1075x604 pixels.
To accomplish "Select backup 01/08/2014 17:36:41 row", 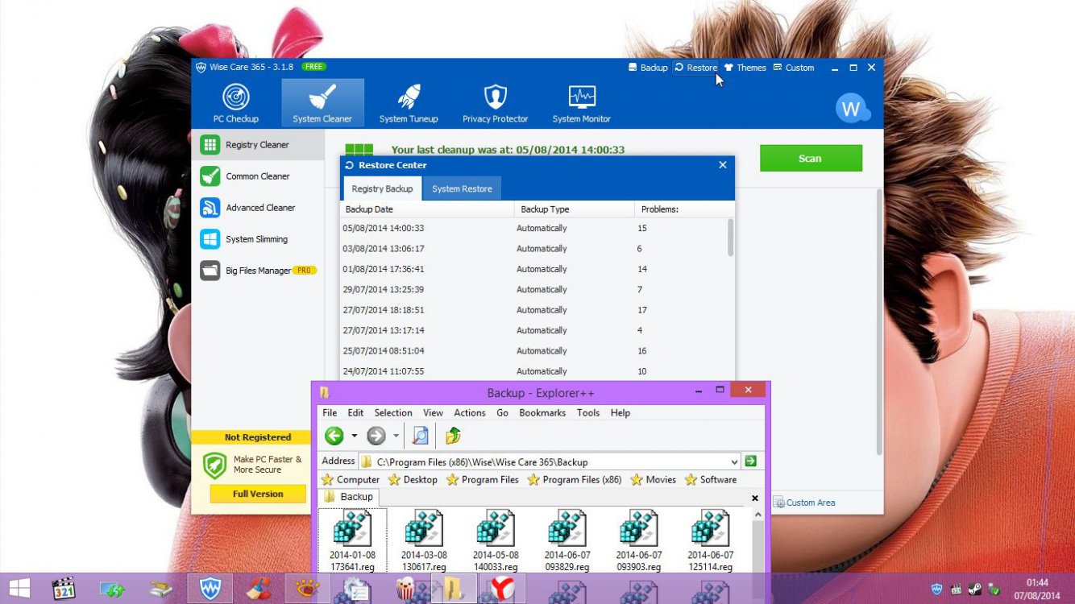I will [x=533, y=269].
